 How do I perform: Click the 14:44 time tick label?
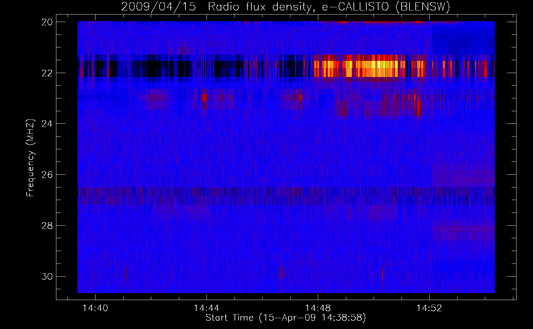[x=207, y=308]
